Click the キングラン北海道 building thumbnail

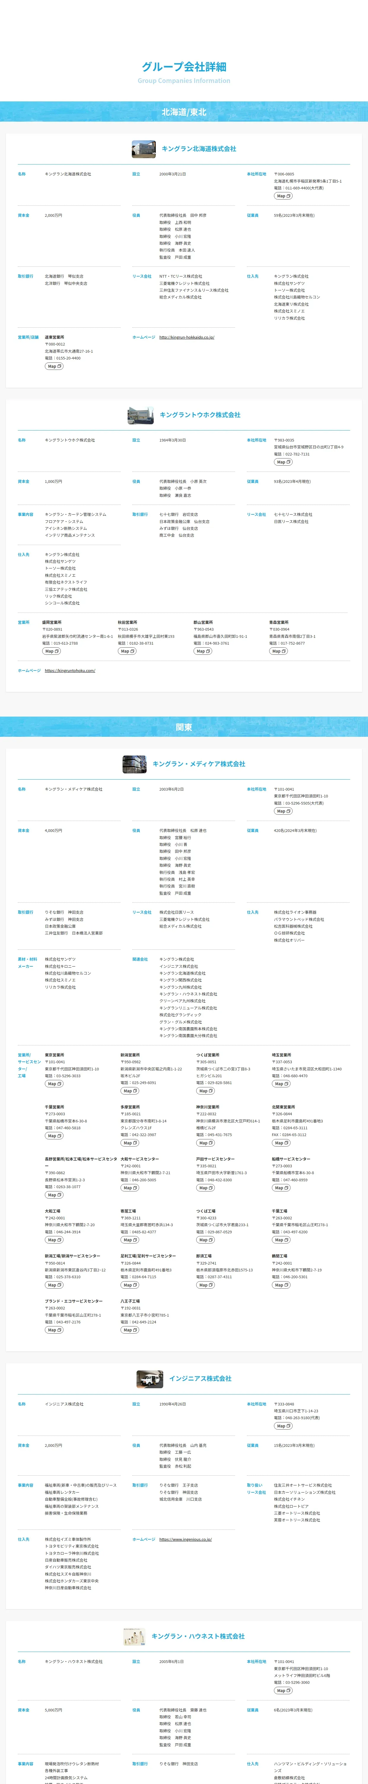click(144, 149)
